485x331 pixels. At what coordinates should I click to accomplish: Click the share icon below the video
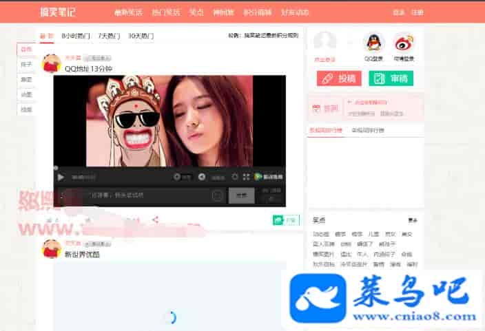point(155,220)
